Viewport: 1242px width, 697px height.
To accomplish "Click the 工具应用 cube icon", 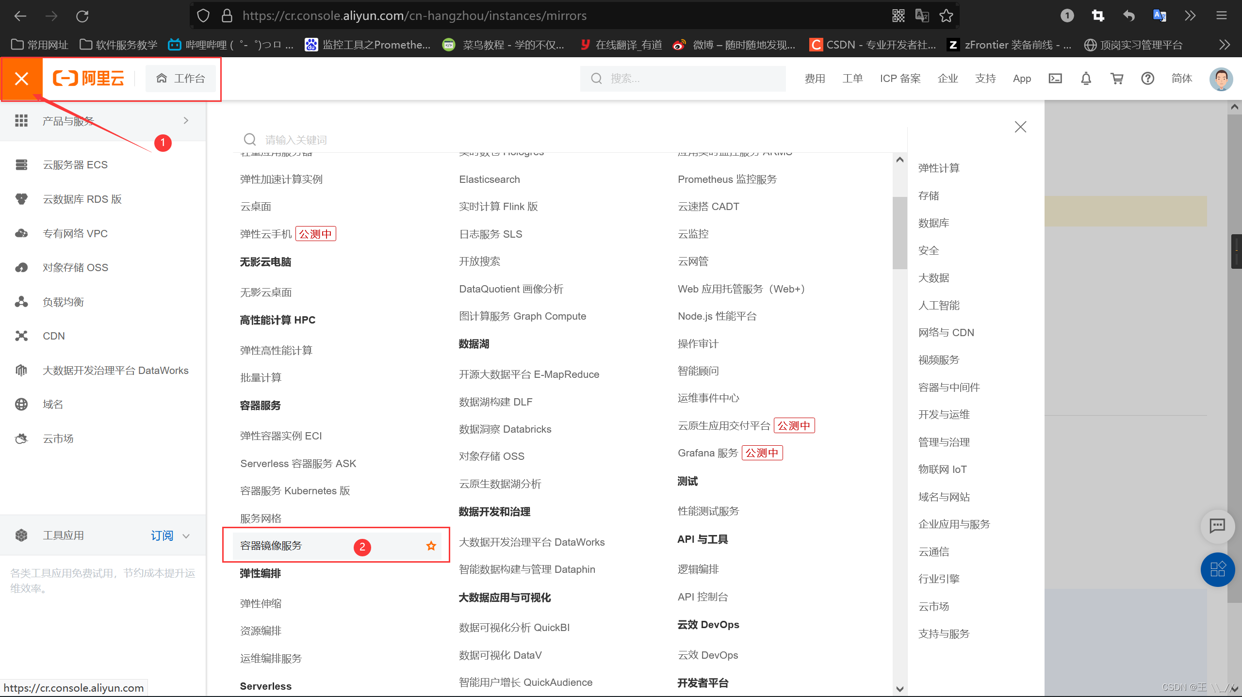I will click(21, 535).
